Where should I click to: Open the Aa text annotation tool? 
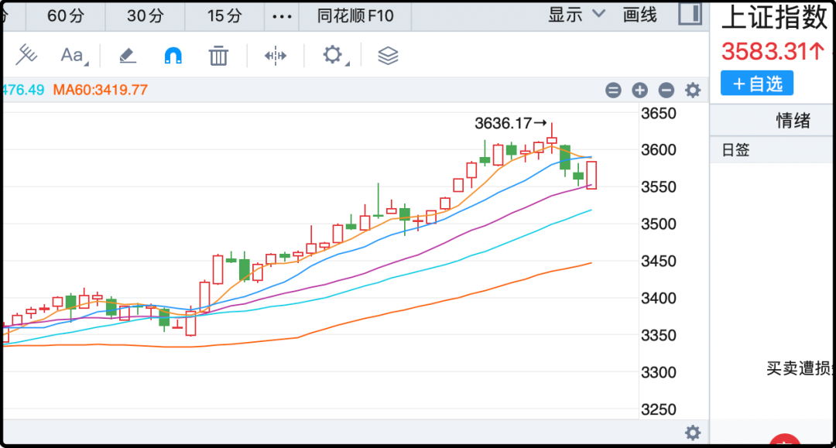pyautogui.click(x=73, y=55)
